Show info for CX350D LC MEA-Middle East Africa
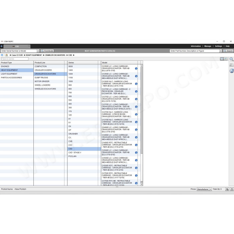Screen dimensions: 234x234 pos(136,76)
